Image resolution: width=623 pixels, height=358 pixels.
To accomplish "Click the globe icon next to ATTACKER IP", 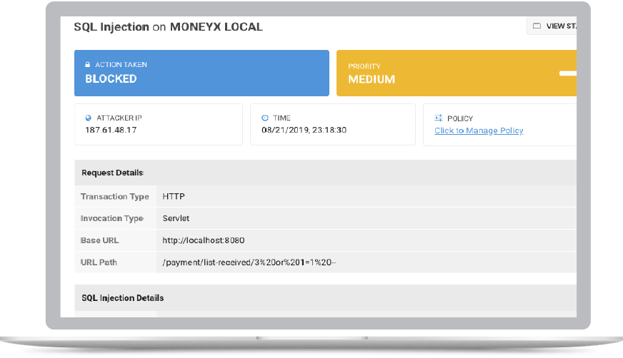I will (88, 118).
